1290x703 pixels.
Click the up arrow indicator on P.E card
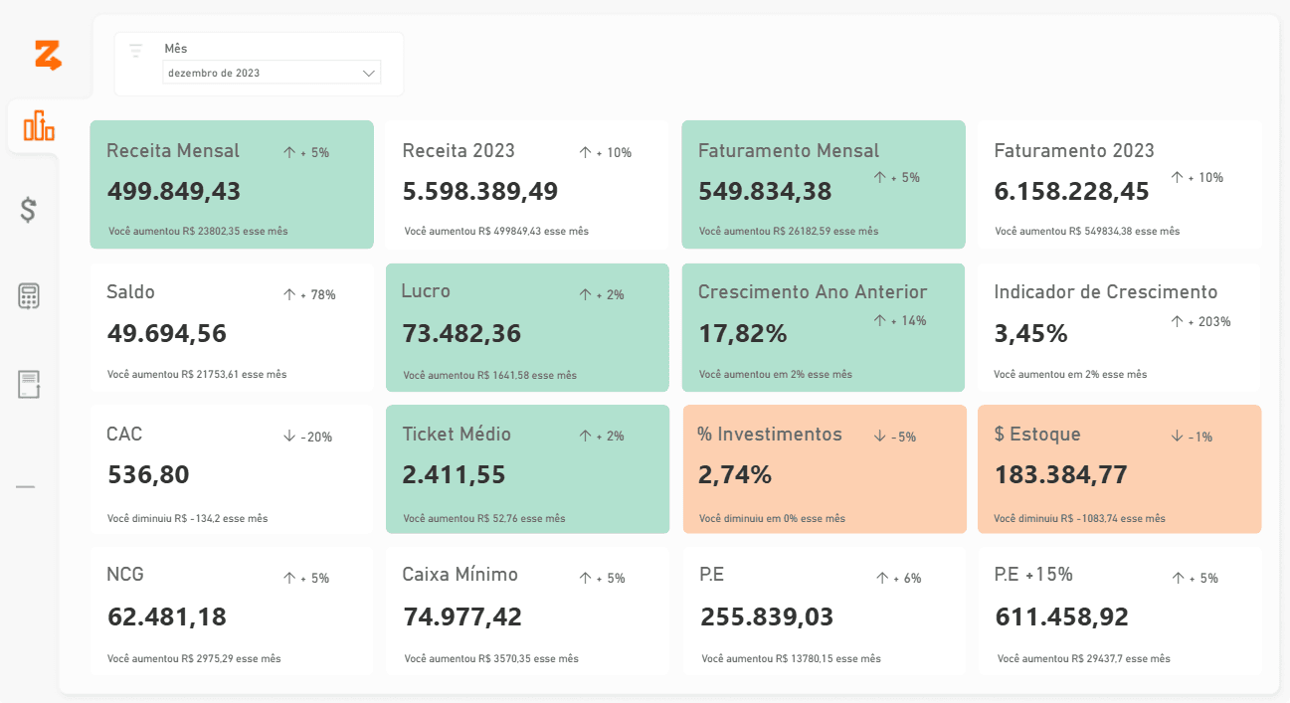coord(881,578)
